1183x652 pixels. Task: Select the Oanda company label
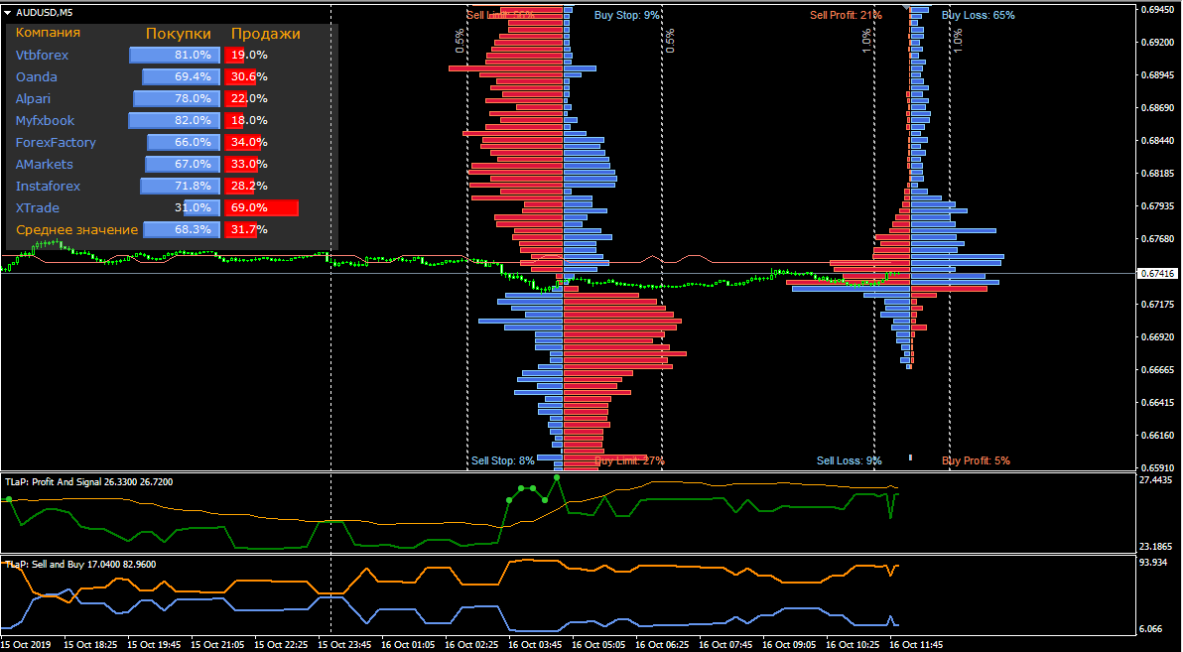coord(36,77)
